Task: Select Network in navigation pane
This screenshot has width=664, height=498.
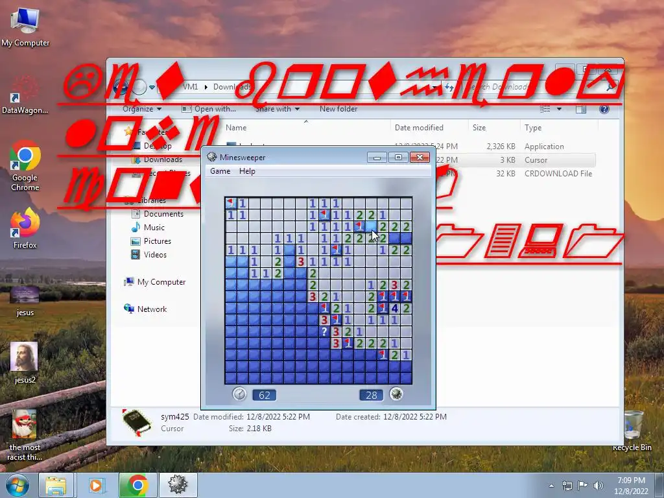Action: (152, 309)
